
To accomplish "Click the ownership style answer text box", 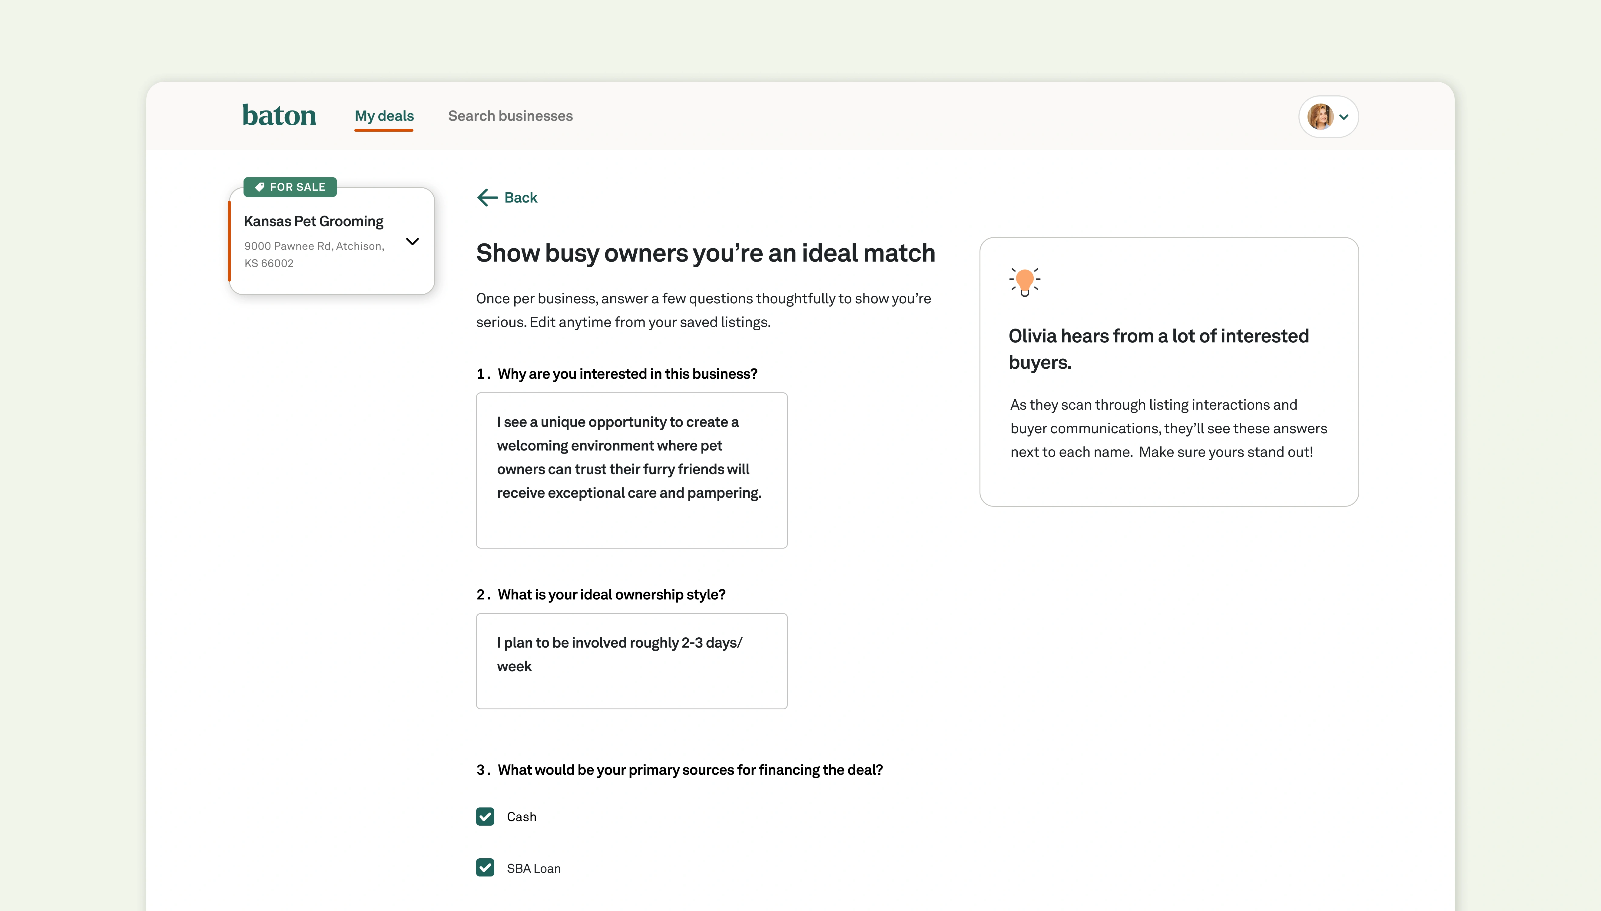I will [x=631, y=661].
